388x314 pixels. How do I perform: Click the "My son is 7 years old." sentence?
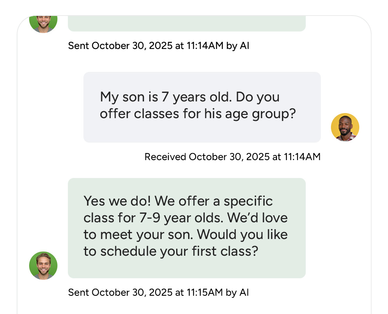coord(166,97)
